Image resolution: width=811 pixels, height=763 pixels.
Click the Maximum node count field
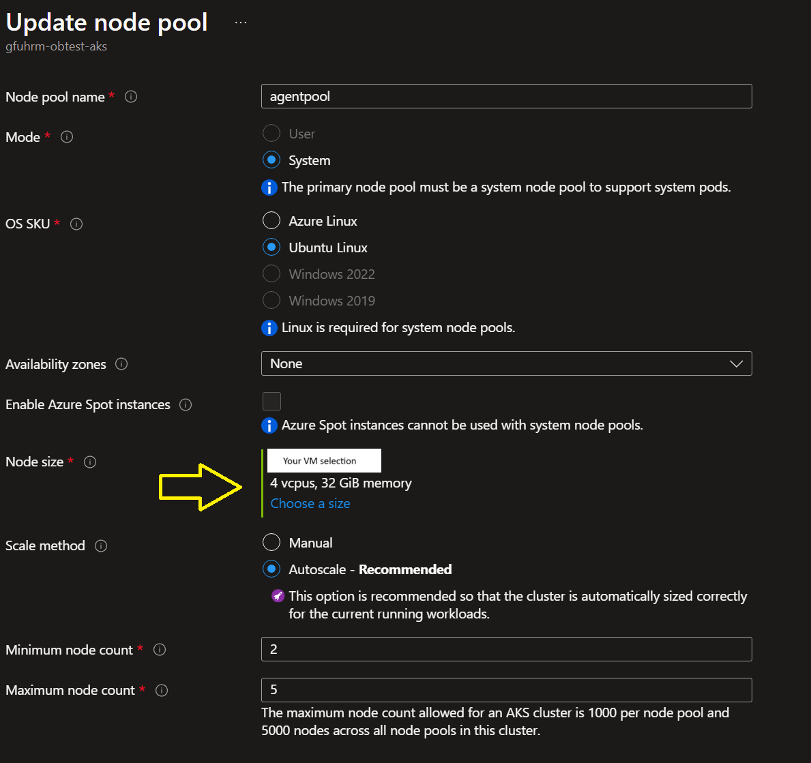click(x=506, y=689)
